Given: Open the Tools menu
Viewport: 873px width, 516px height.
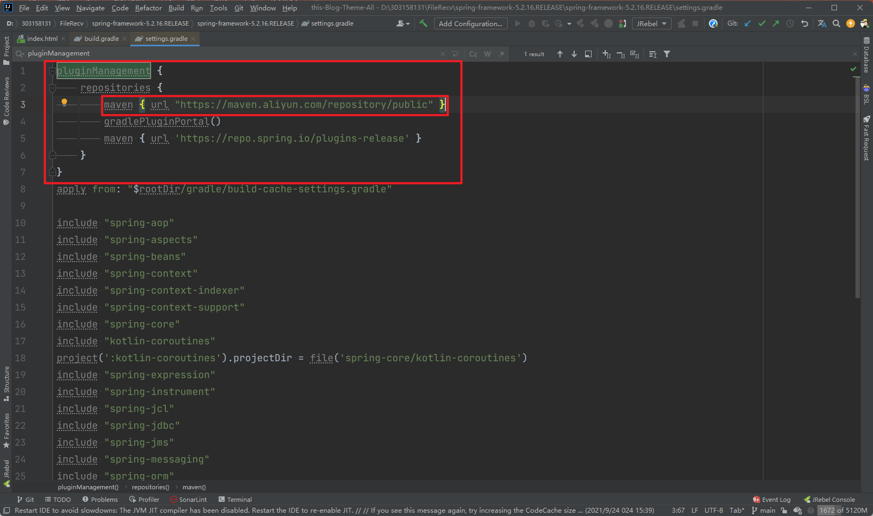Looking at the screenshot, I should [218, 8].
